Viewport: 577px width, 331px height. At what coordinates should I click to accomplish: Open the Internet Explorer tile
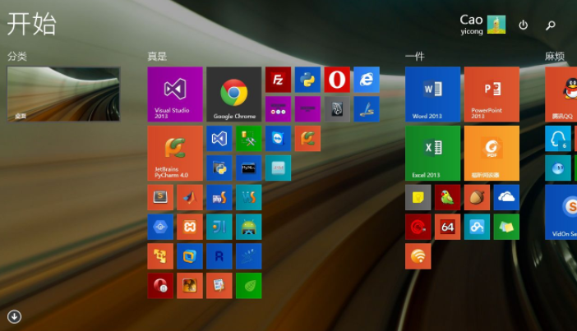click(x=367, y=80)
